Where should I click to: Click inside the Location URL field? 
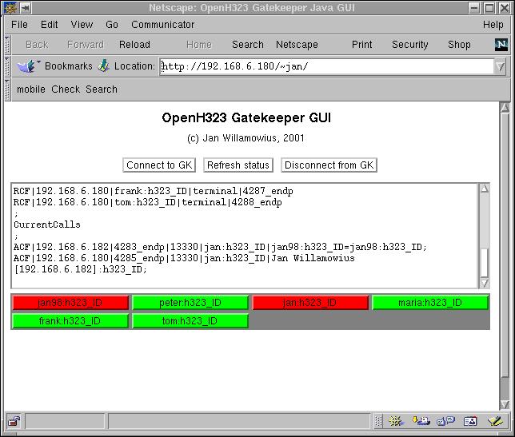(327, 66)
